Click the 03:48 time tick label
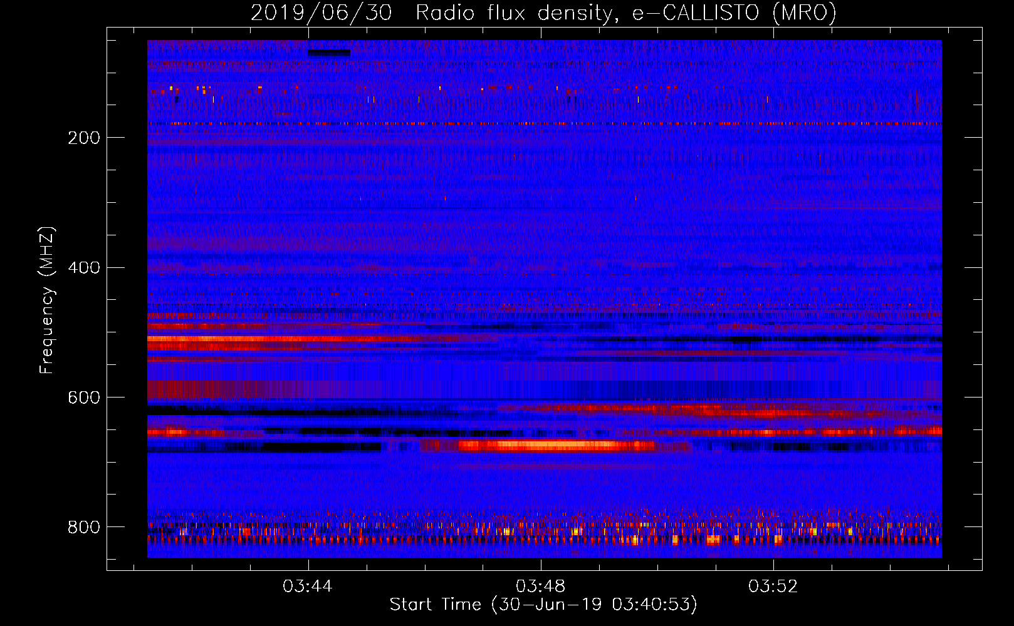This screenshot has height=626, width=1014. [x=540, y=586]
